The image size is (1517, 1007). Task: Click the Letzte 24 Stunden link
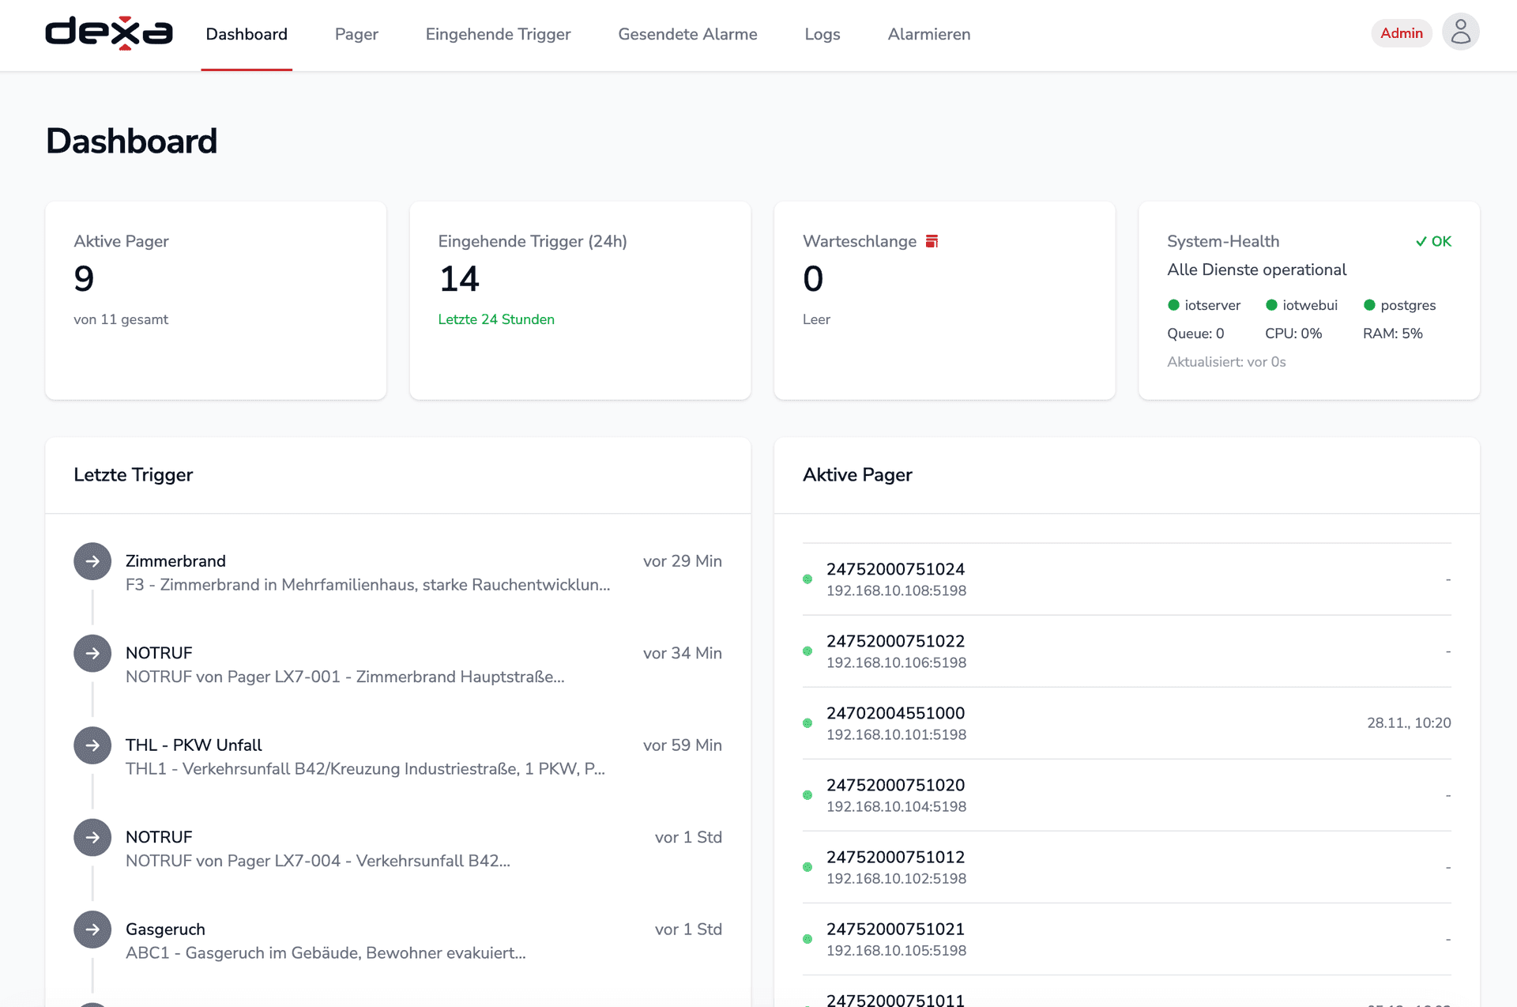coord(496,319)
